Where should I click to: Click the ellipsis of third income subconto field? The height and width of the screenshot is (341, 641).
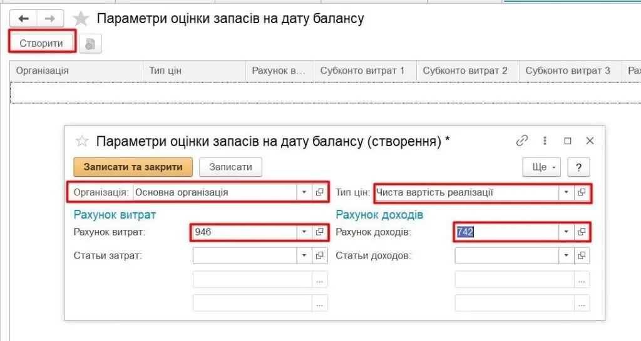582,304
